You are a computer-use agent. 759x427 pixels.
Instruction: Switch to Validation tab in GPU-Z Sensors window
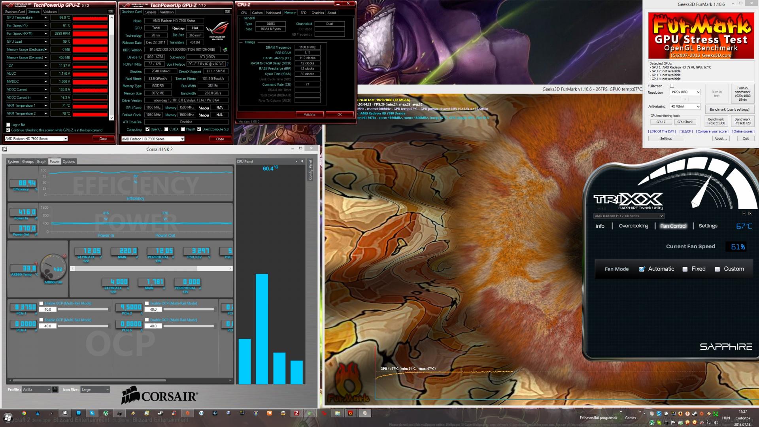[x=50, y=11]
